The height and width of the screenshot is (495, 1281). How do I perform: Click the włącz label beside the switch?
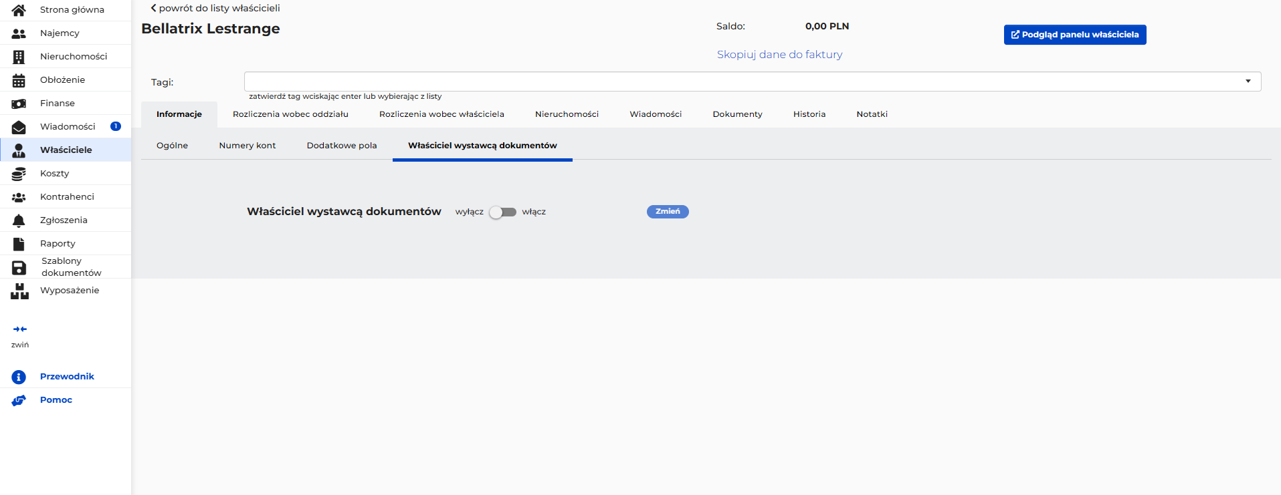pyautogui.click(x=534, y=212)
